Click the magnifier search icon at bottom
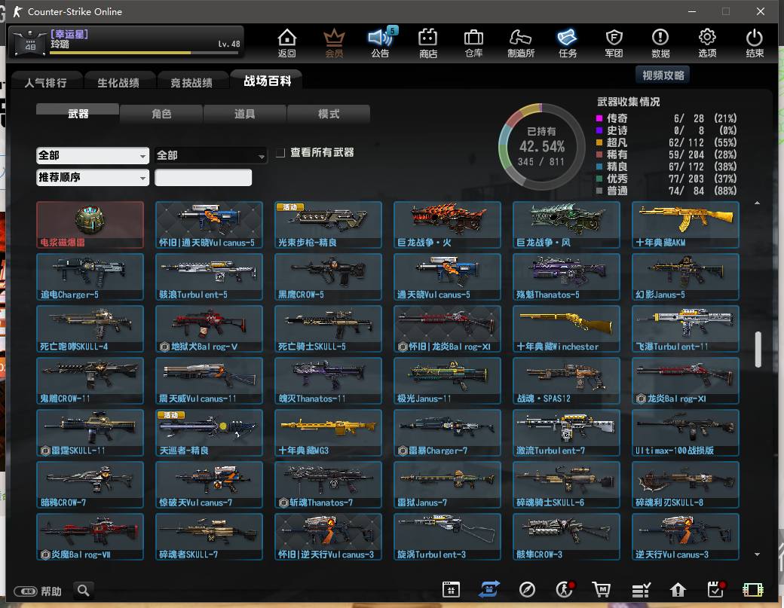784x608 pixels. pos(84,591)
